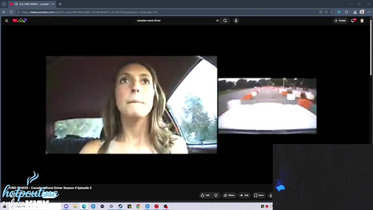Open browser settings and more menu

[369, 12]
